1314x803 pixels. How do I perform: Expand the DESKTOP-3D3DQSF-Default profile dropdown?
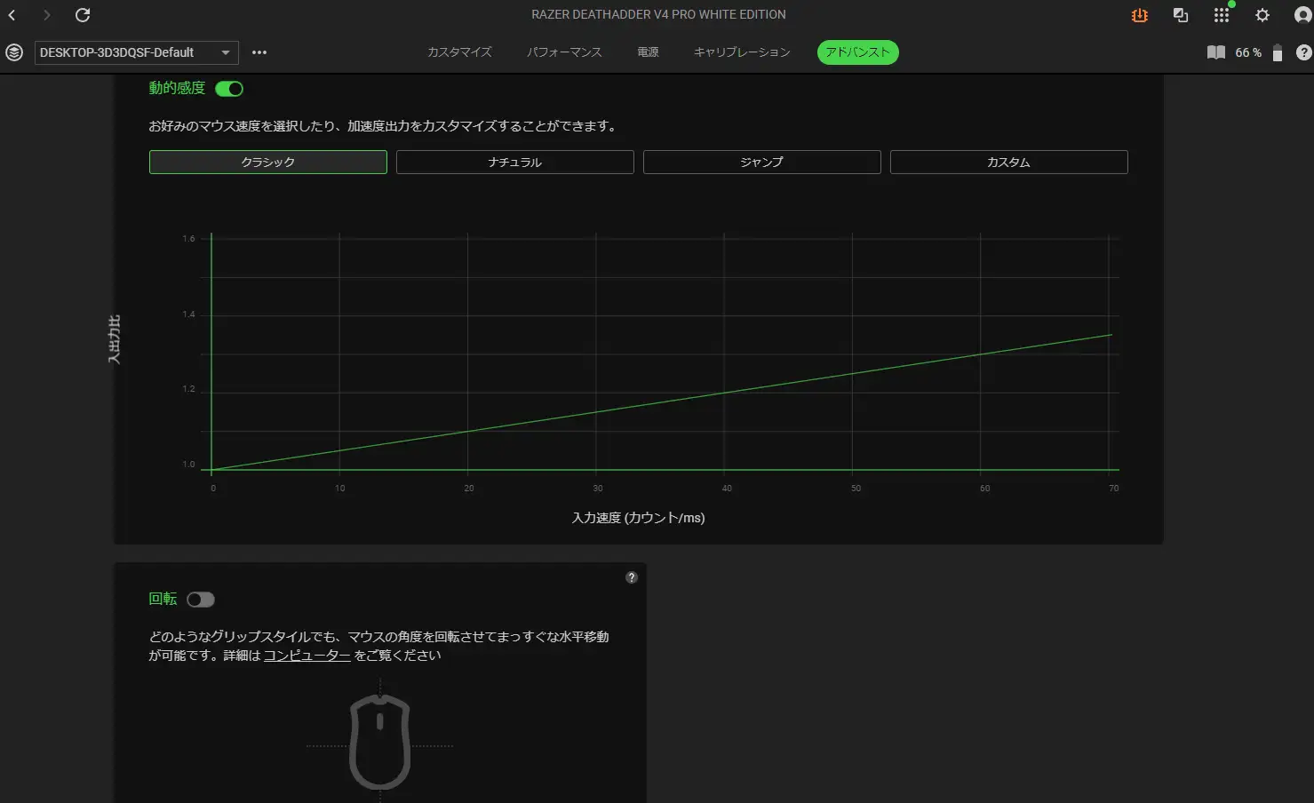point(137,52)
